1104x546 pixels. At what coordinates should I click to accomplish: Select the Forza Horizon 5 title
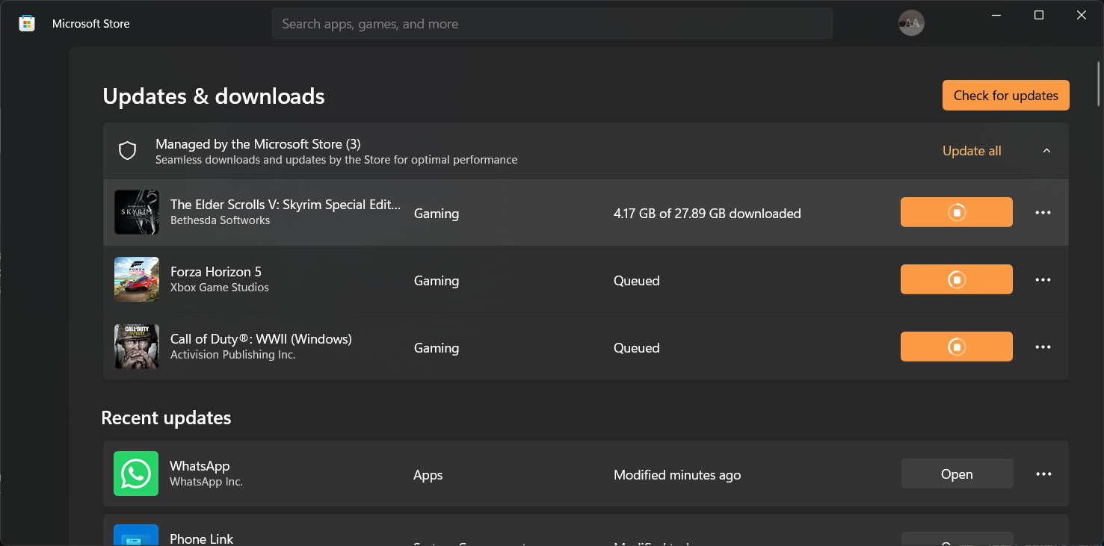click(x=216, y=272)
